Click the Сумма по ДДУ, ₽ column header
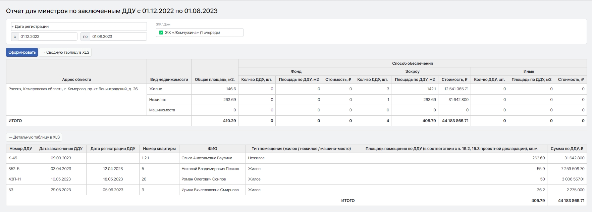The width and height of the screenshot is (592, 212). (x=567, y=149)
